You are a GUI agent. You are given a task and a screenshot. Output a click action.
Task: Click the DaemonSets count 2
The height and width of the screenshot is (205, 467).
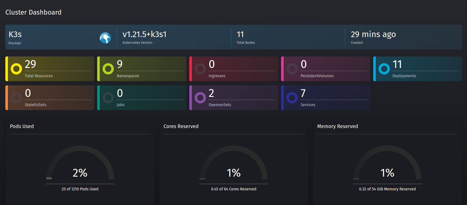[x=211, y=93]
